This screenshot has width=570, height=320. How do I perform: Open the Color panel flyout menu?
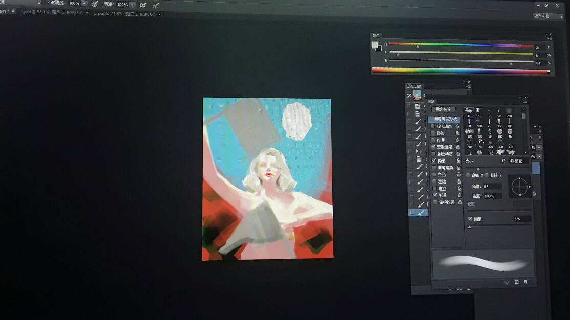coord(551,38)
